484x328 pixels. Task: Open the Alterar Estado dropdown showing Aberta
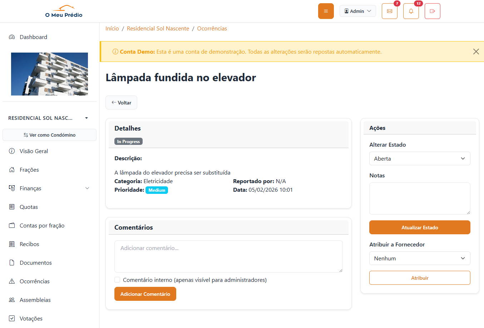coord(420,158)
